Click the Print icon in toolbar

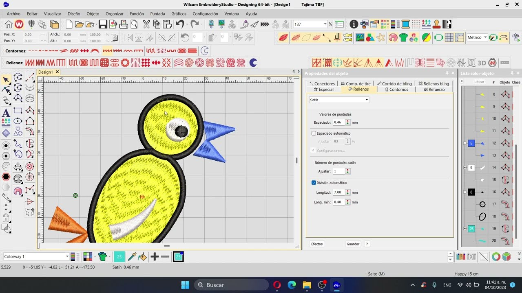pyautogui.click(x=124, y=24)
